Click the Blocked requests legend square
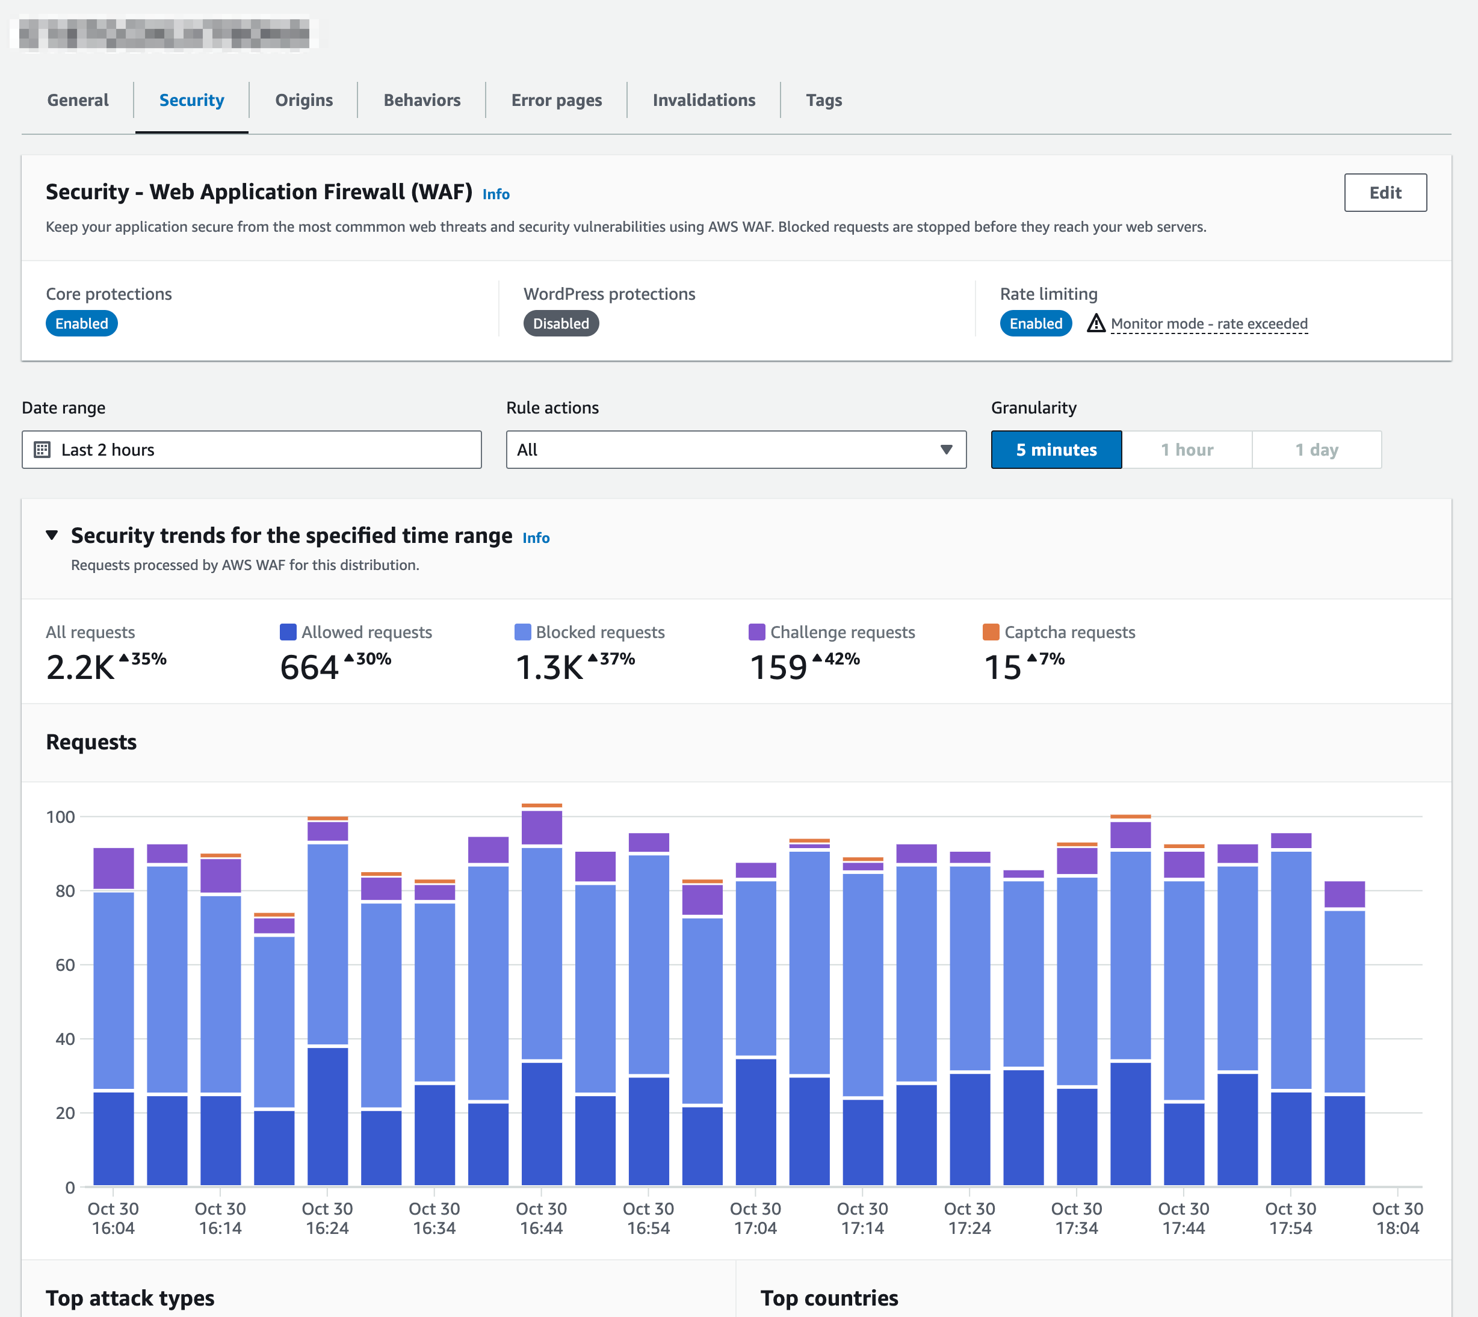 (522, 632)
